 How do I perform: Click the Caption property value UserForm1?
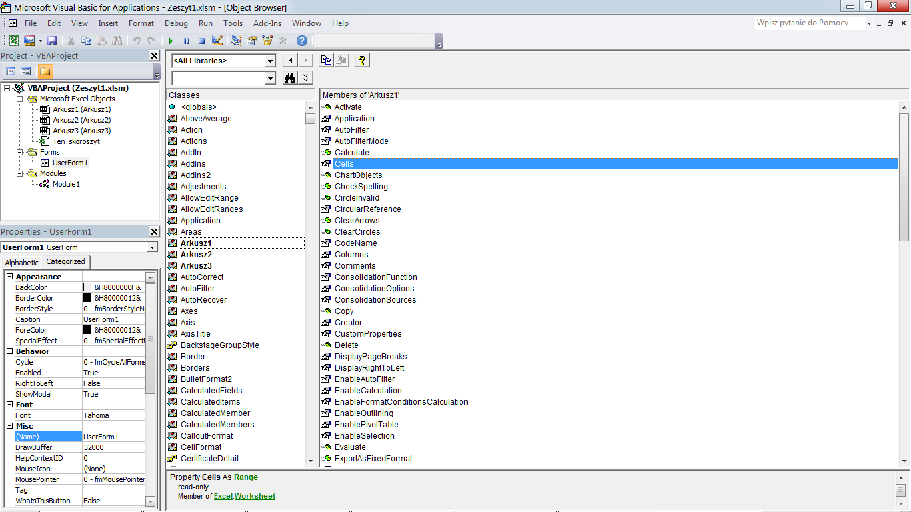(113, 319)
